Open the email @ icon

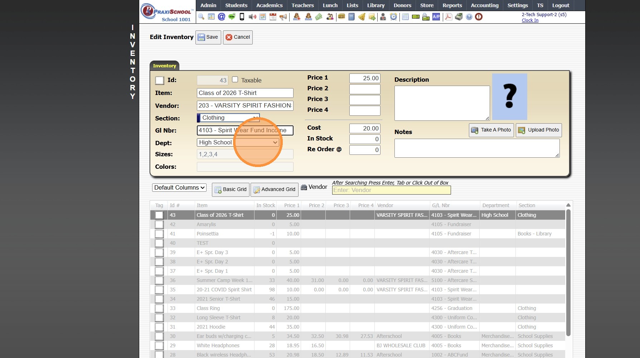[222, 17]
